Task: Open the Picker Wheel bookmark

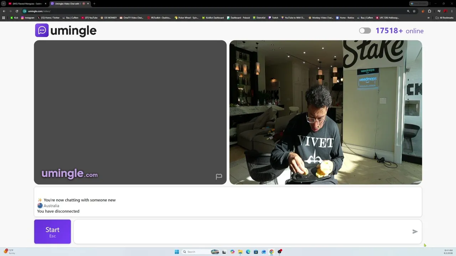Action: coord(186,18)
